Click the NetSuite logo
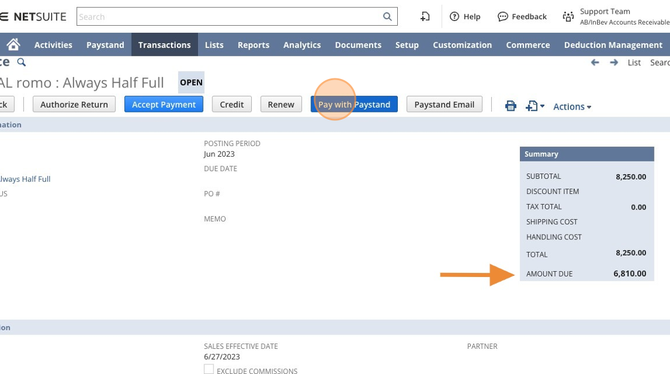The height and width of the screenshot is (374, 670). (x=34, y=17)
